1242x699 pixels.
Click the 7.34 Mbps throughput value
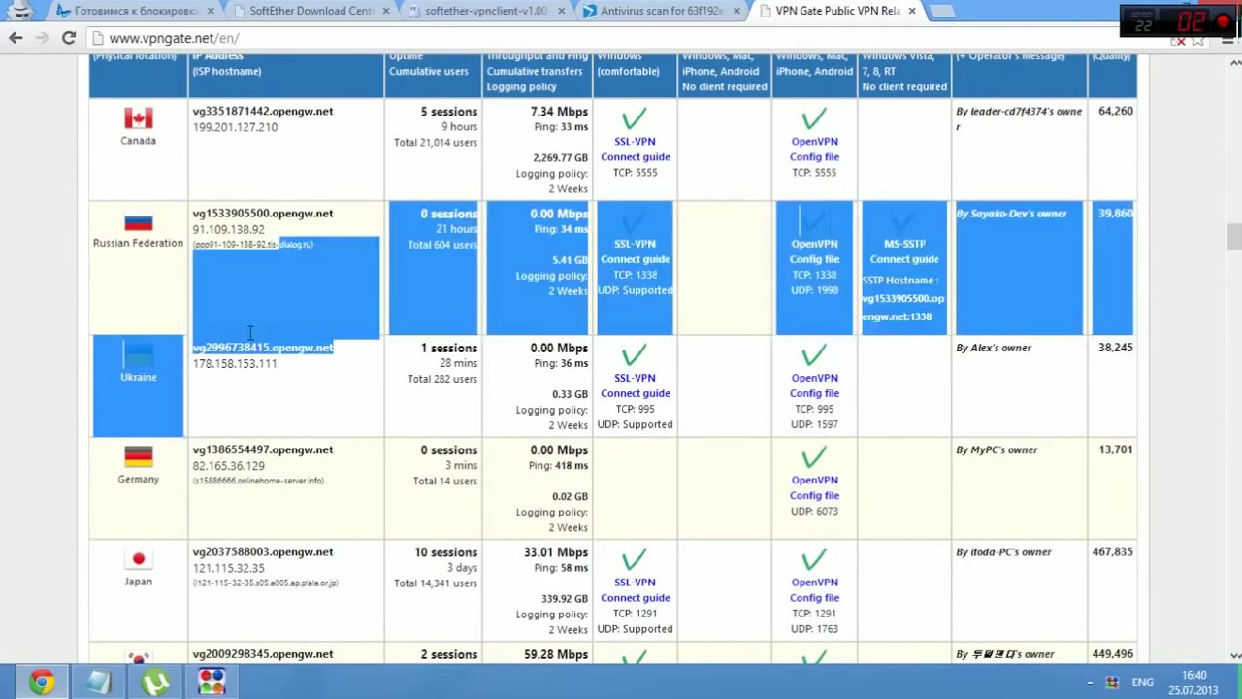pyautogui.click(x=559, y=112)
